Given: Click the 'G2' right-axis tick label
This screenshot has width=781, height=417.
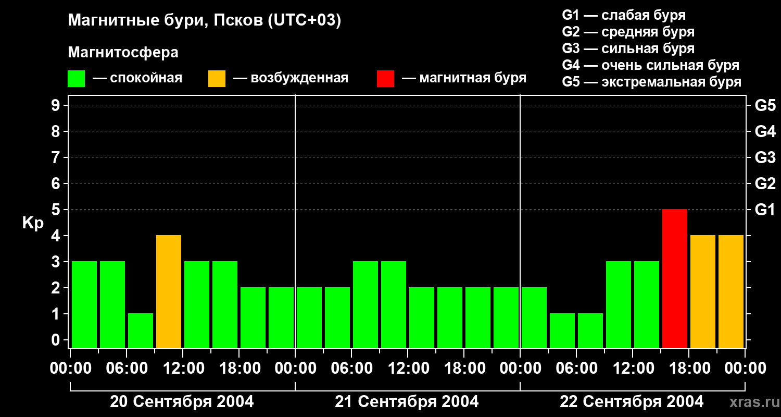Looking at the screenshot, I should click(x=765, y=183).
